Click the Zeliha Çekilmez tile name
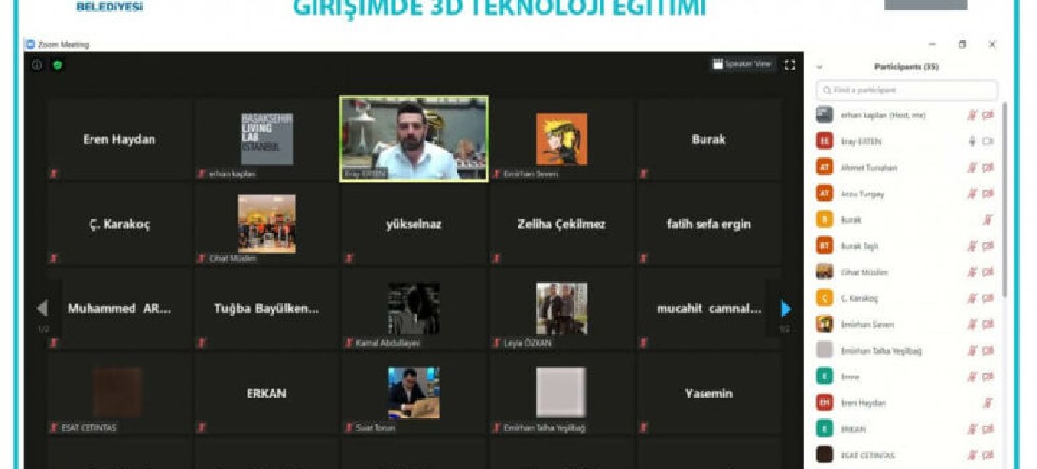This screenshot has height=469, width=1037. (x=561, y=224)
